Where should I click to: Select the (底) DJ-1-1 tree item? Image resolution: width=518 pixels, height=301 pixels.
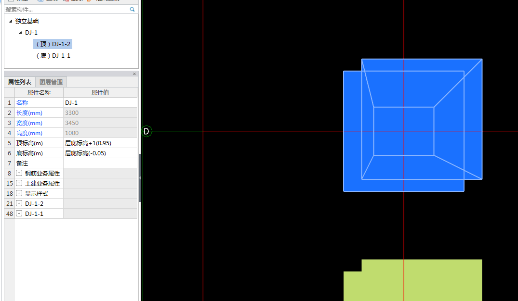[x=53, y=55]
